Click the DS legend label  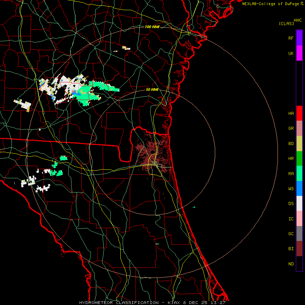[x=291, y=204]
